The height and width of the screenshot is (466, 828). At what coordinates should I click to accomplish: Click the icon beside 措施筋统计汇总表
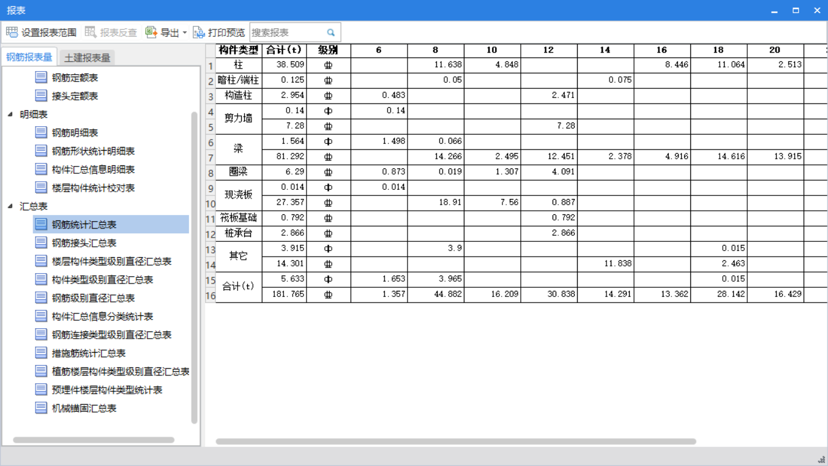coord(41,353)
